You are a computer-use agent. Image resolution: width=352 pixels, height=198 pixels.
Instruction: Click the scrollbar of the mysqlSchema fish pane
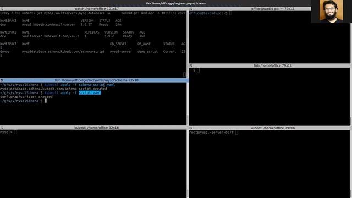coord(188,103)
